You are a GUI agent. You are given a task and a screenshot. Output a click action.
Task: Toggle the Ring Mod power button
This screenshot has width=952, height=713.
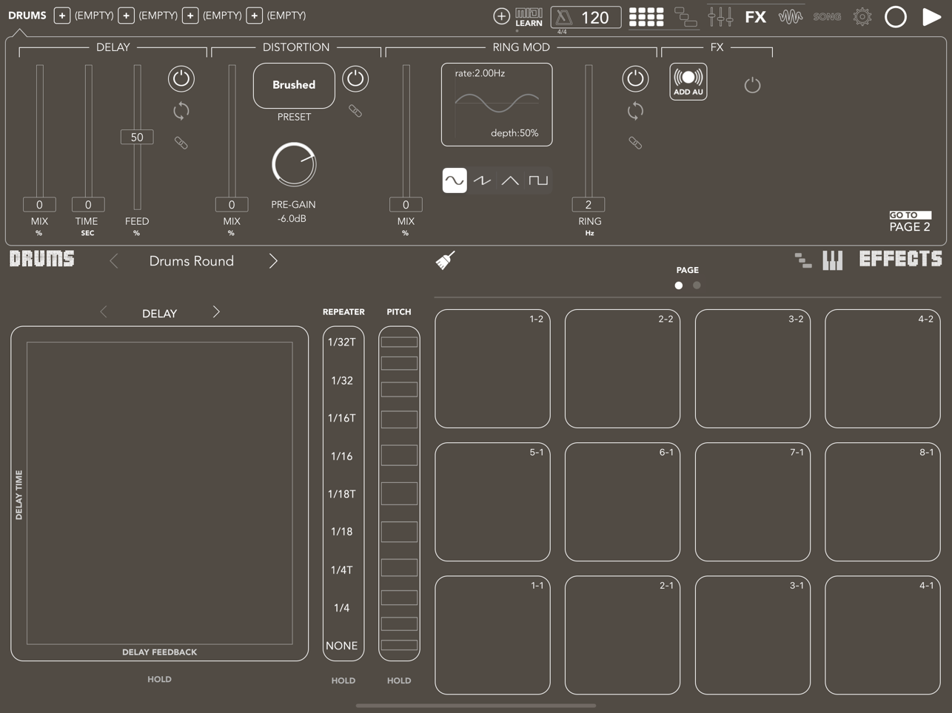point(635,78)
